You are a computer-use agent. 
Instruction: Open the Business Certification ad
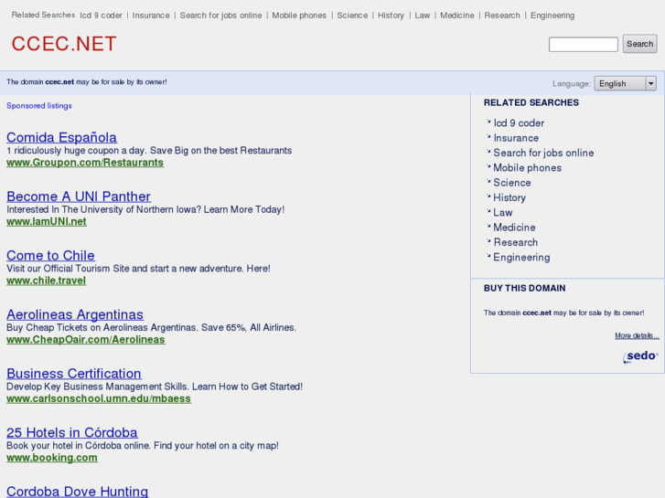coord(74,374)
